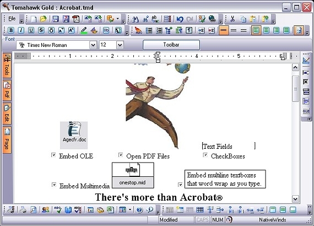Open the Page side tab
314x226 pixels.
point(7,139)
